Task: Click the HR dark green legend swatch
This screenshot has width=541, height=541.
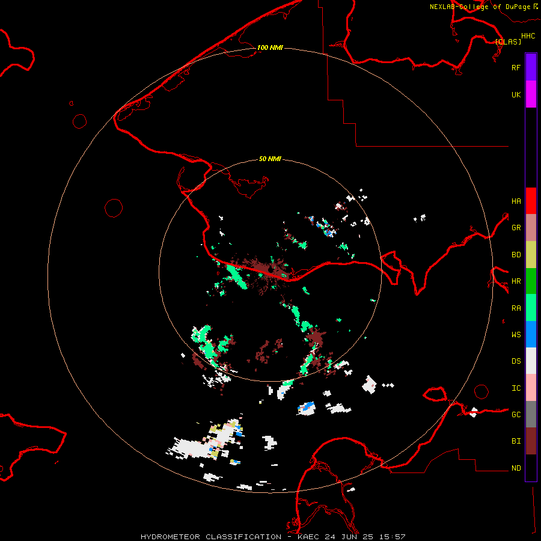Action: [x=531, y=281]
